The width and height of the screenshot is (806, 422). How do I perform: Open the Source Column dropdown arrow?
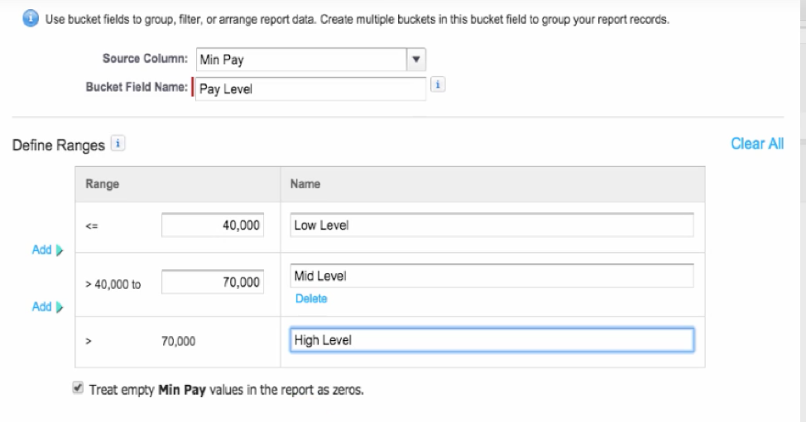coord(416,59)
